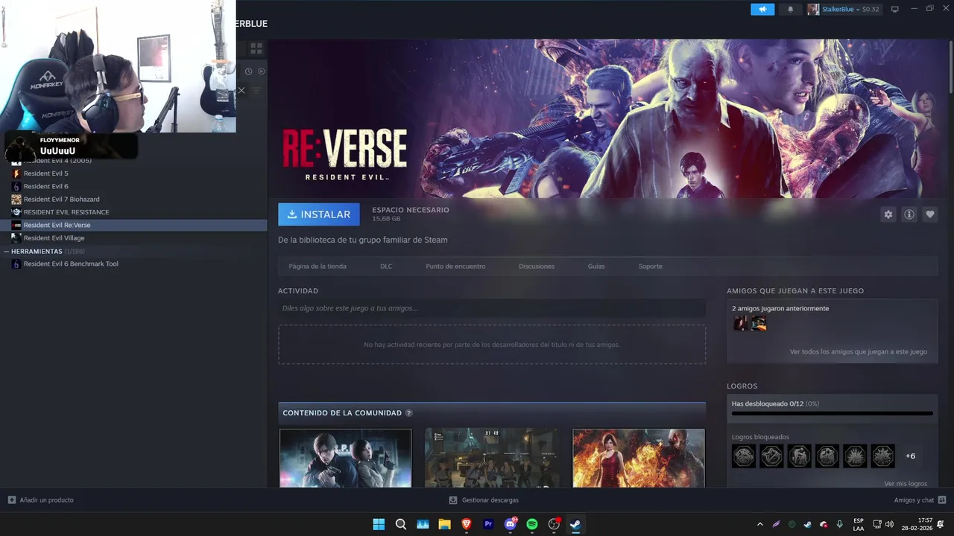Image resolution: width=954 pixels, height=536 pixels.
Task: Show hidden system tray icons
Action: pyautogui.click(x=760, y=524)
